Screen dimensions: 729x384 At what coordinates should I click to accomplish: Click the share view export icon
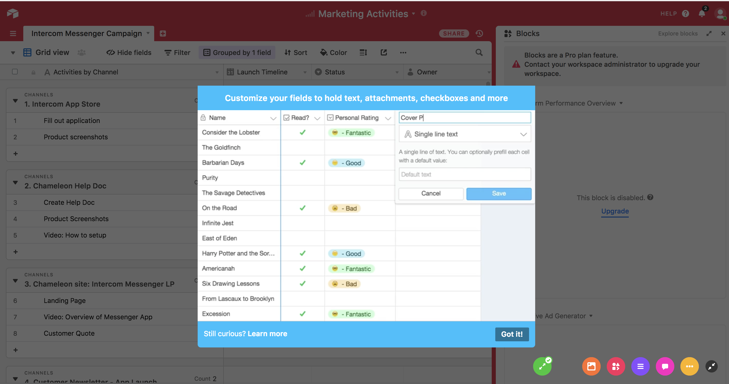click(x=384, y=53)
